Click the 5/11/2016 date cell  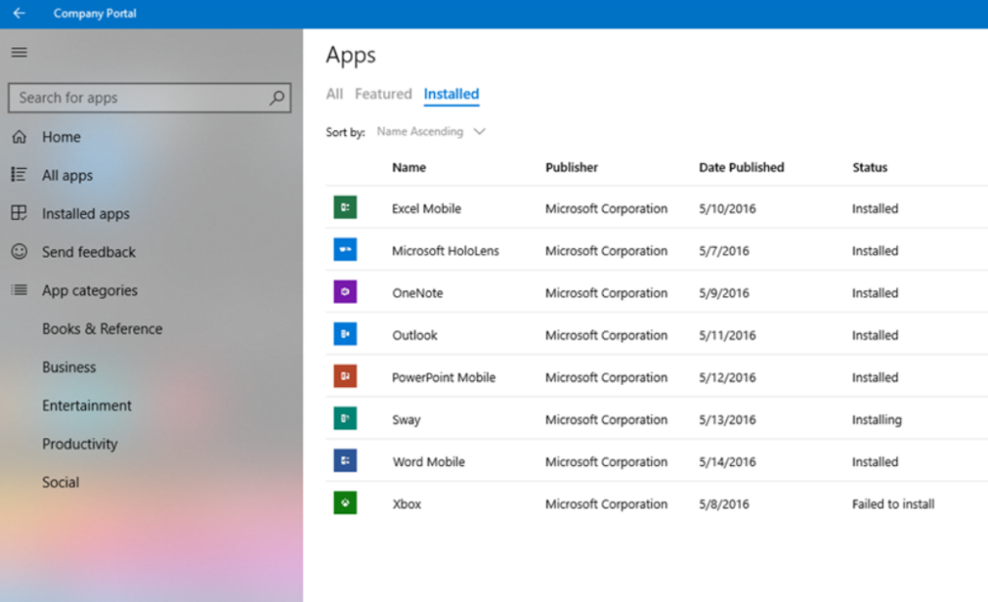point(727,335)
